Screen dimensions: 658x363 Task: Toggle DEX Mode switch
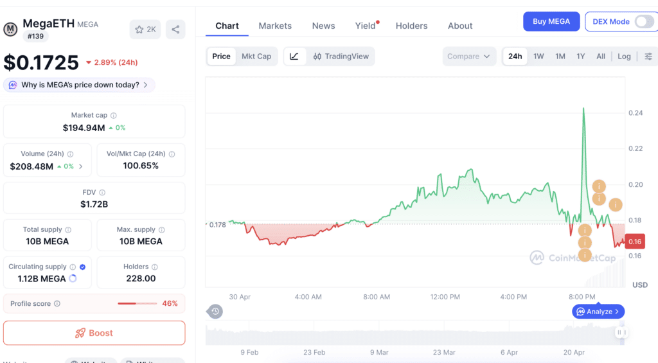click(644, 21)
